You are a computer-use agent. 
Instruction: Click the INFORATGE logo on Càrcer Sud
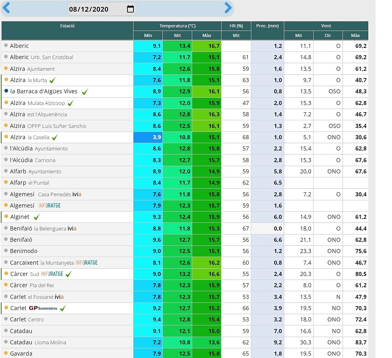[52, 274]
